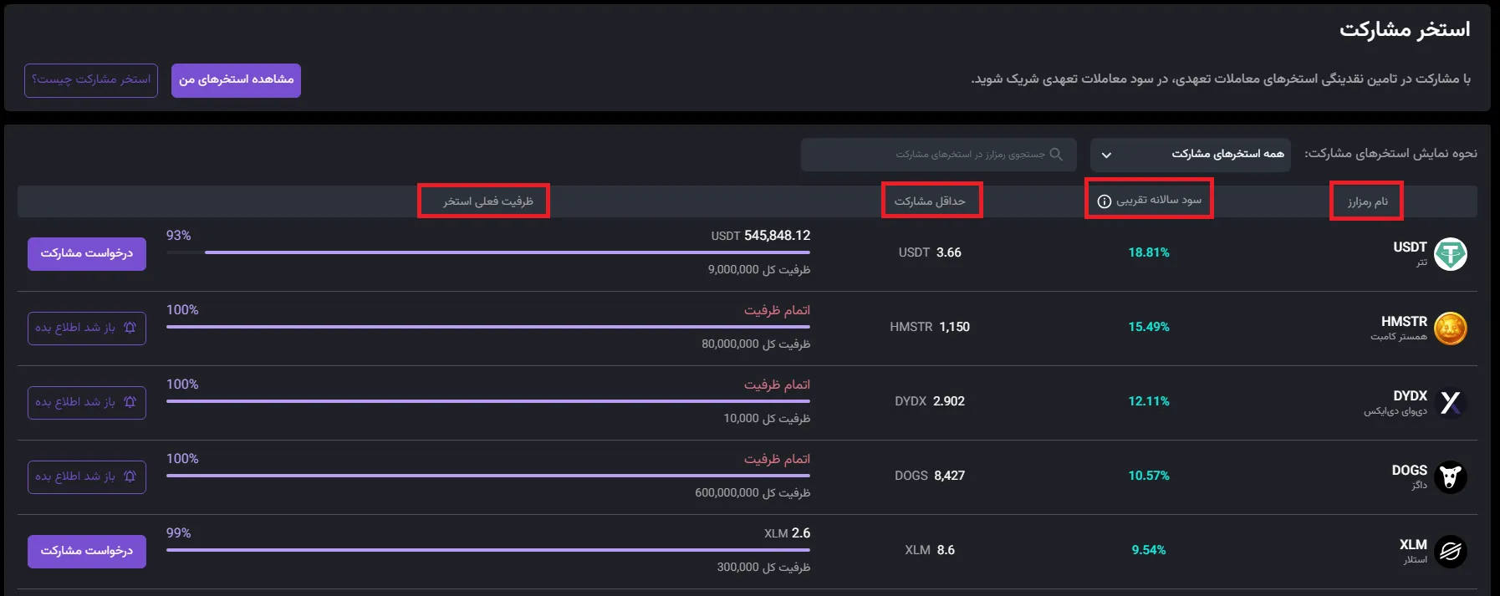Click the bell icon in DYDX row
Screen dimensions: 1500x596
(130, 402)
